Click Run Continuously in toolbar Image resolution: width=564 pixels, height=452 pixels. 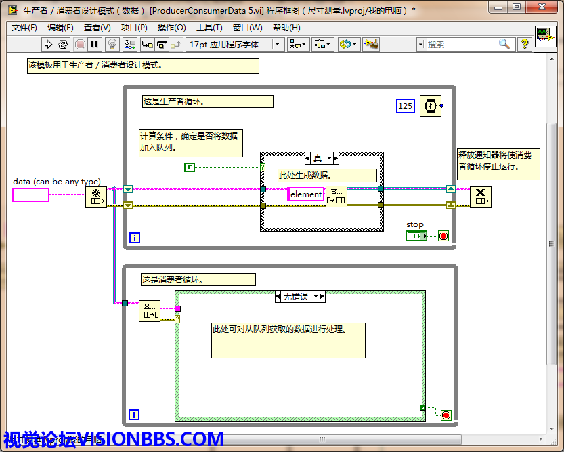63,44
